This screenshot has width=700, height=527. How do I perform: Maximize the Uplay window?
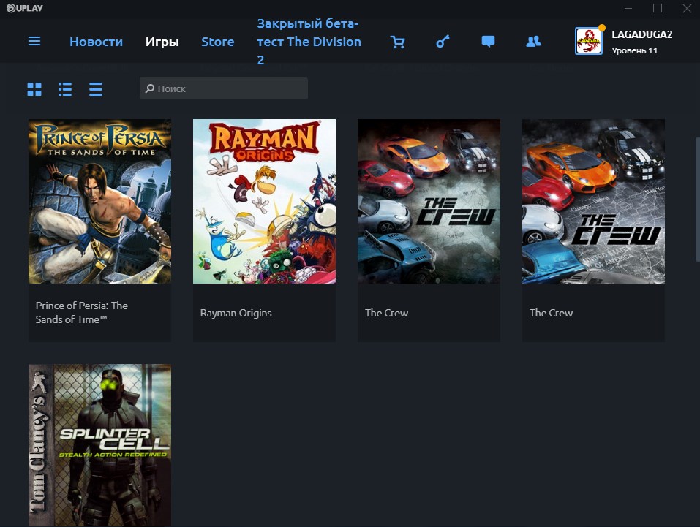click(x=657, y=8)
